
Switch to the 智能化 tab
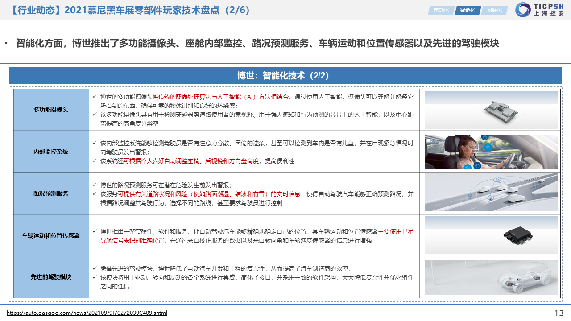click(x=467, y=10)
